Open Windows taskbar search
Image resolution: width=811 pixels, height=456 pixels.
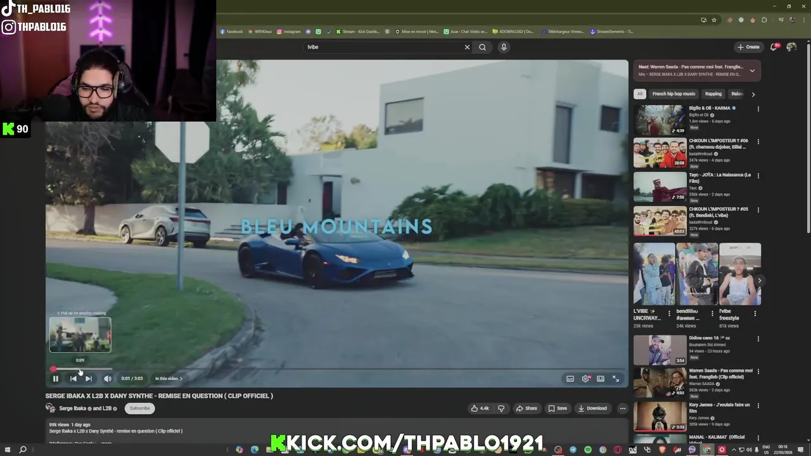tap(23, 450)
